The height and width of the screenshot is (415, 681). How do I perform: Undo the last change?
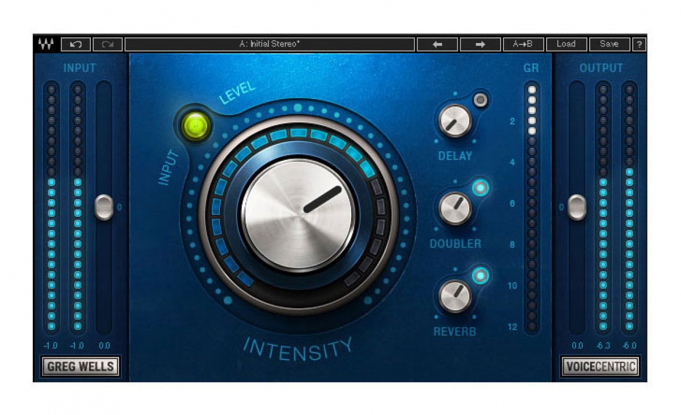pos(76,44)
